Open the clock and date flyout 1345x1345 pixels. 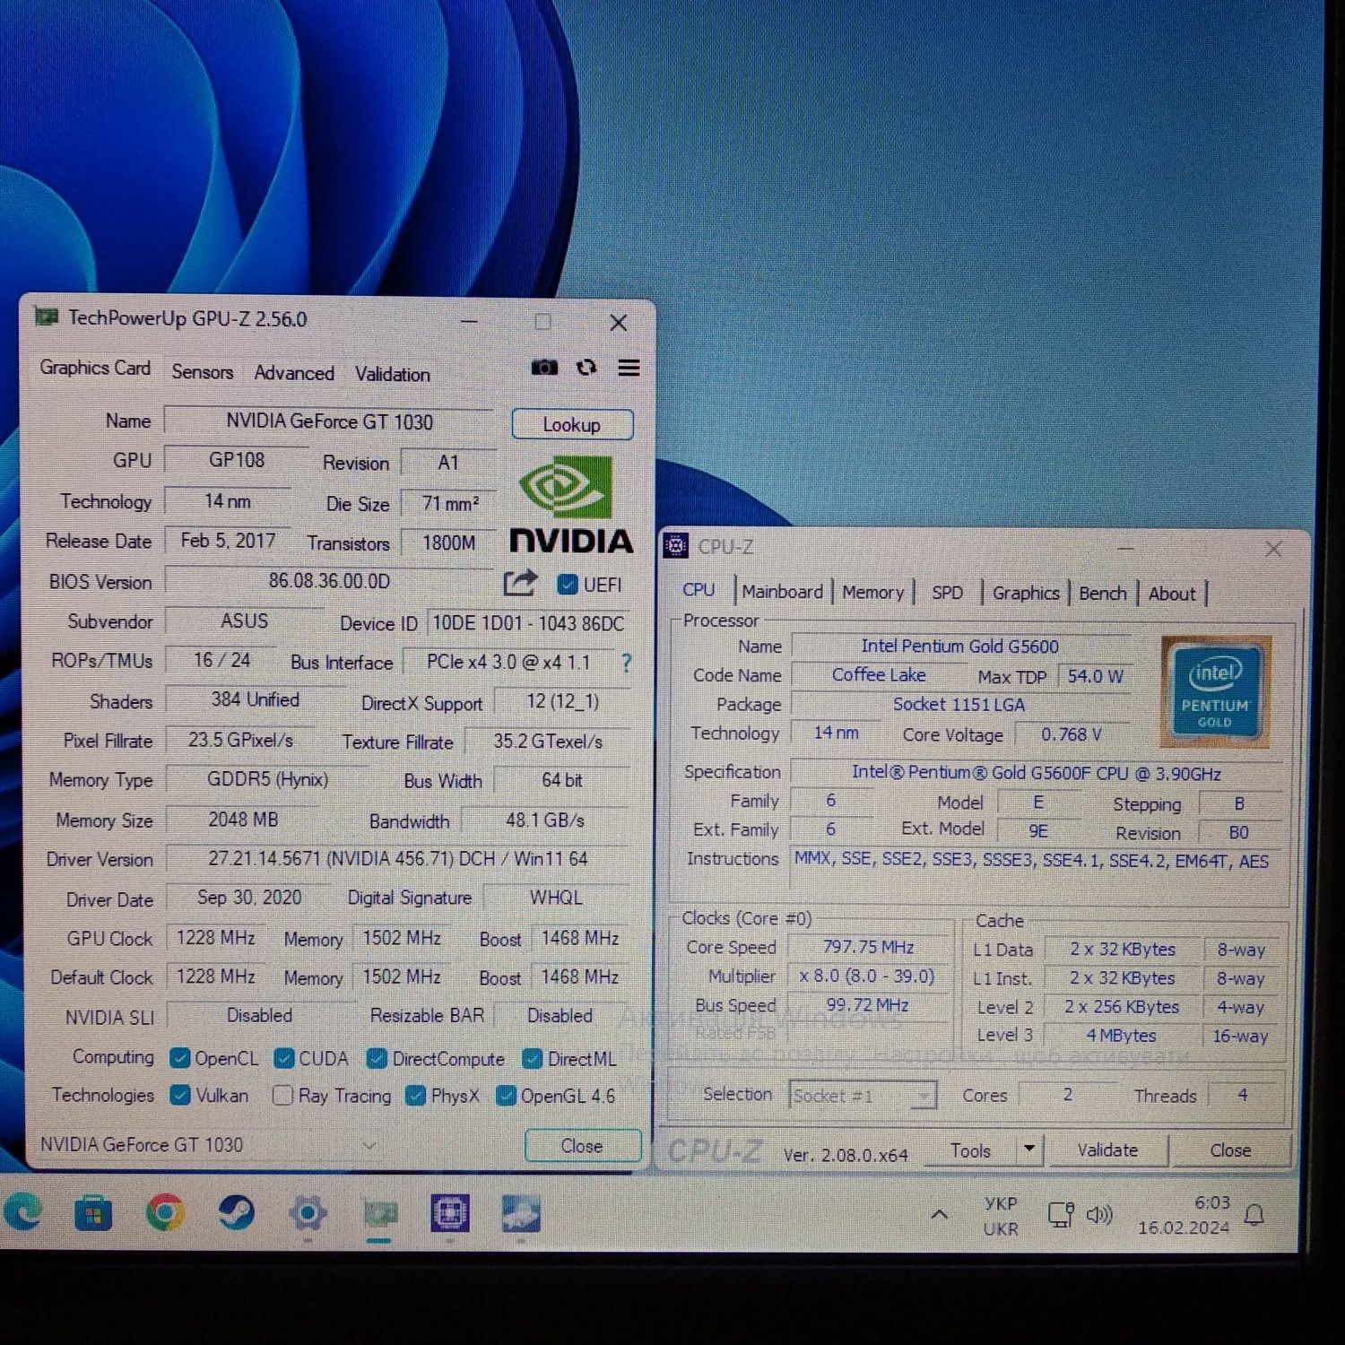tap(1184, 1215)
